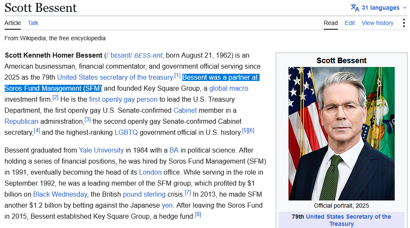Open citation reference [5]
410x228 pixels.
tap(245, 131)
